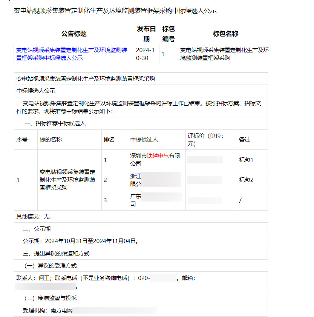Click the 其他情况:无 row
This screenshot has width=314, height=317.
coord(34,217)
